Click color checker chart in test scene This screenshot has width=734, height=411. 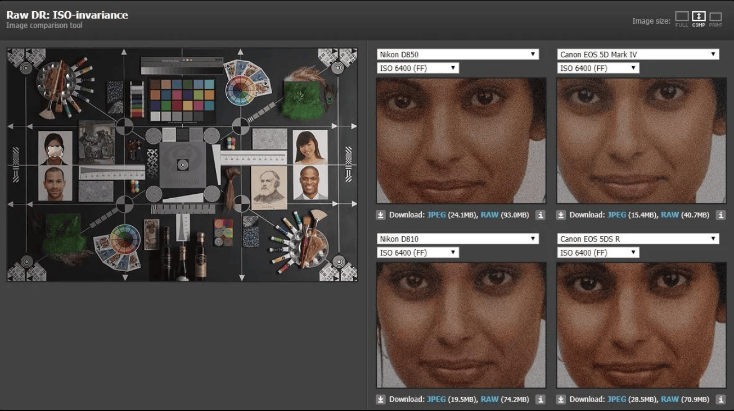182,99
